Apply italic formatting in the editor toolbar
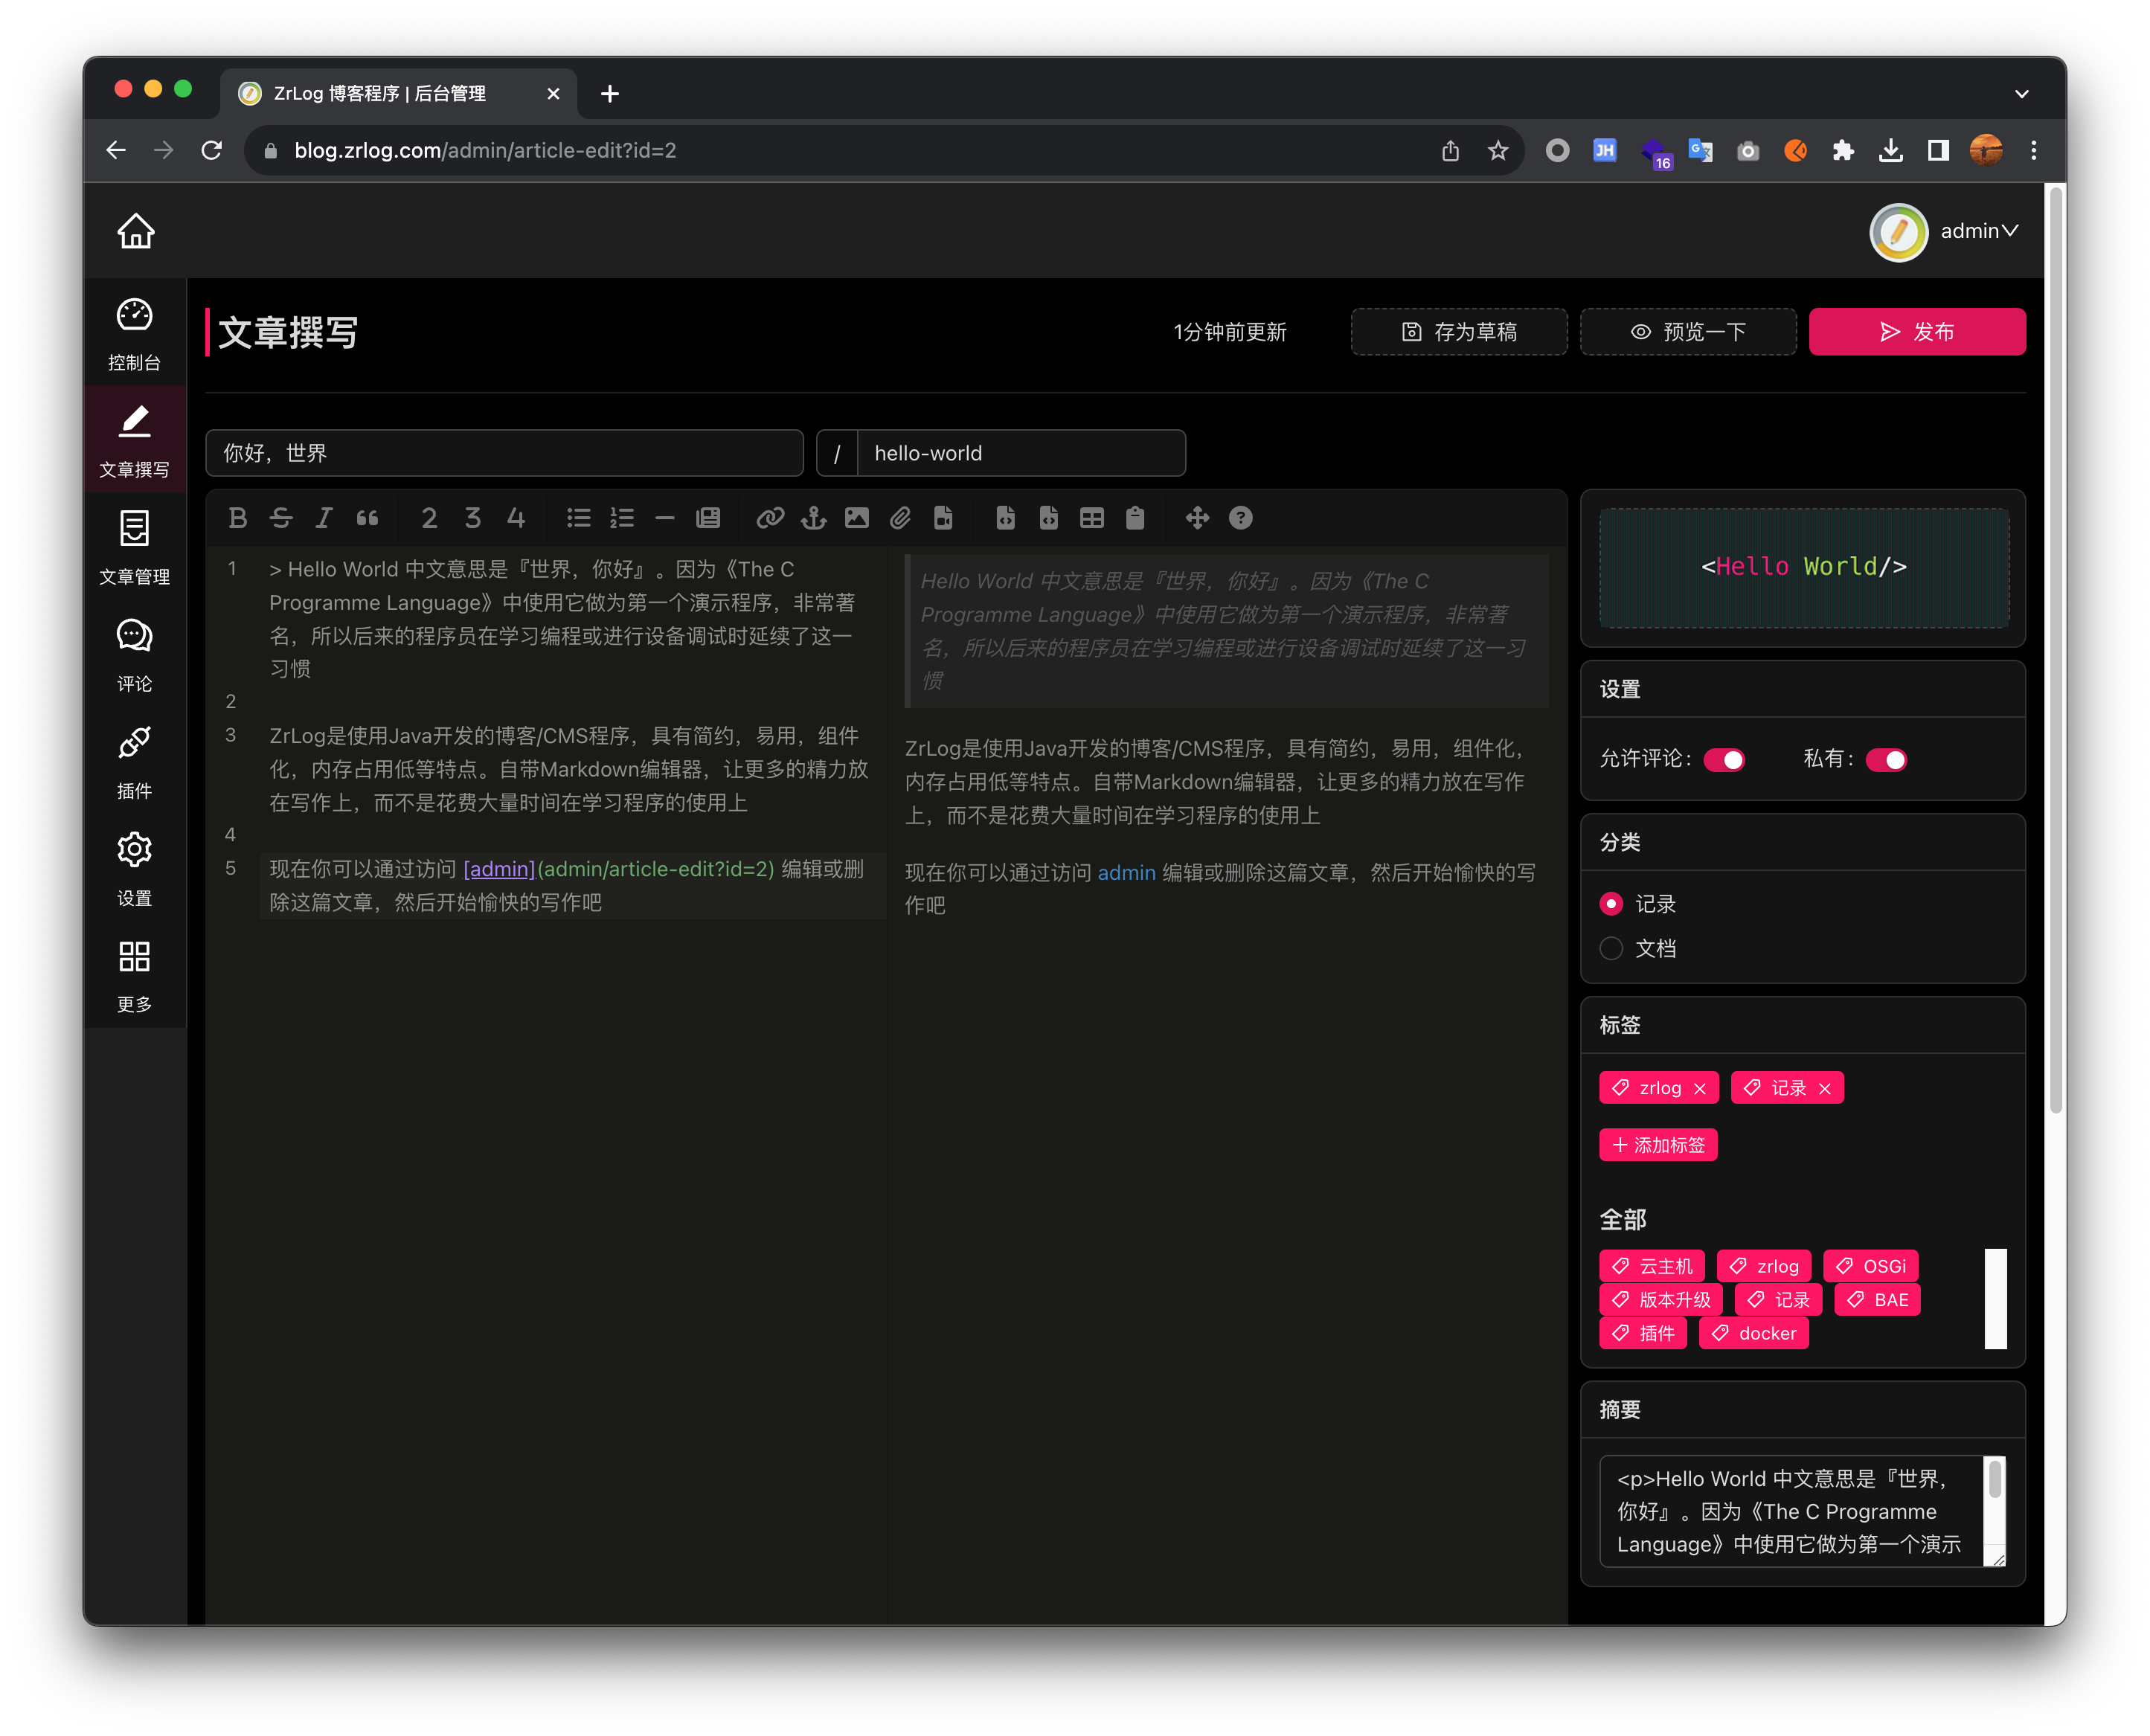2150x1736 pixels. pyautogui.click(x=323, y=518)
